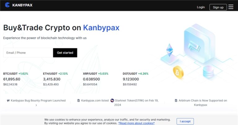This screenshot has width=238, height=125.
Task: Click the Starknet Token round icon
Action: 112,101
